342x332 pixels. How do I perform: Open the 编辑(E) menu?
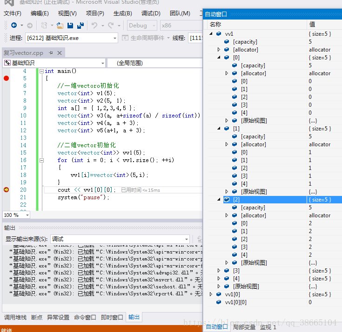(x=40, y=13)
